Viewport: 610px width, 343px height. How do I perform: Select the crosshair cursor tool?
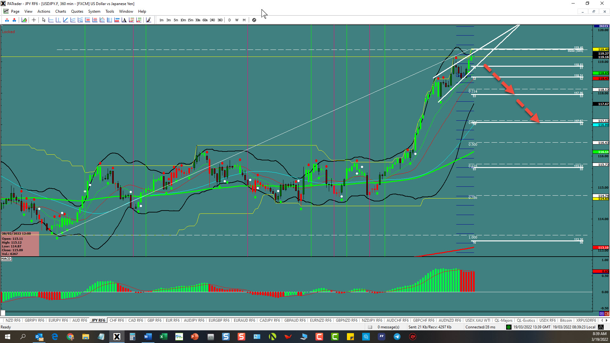34,20
